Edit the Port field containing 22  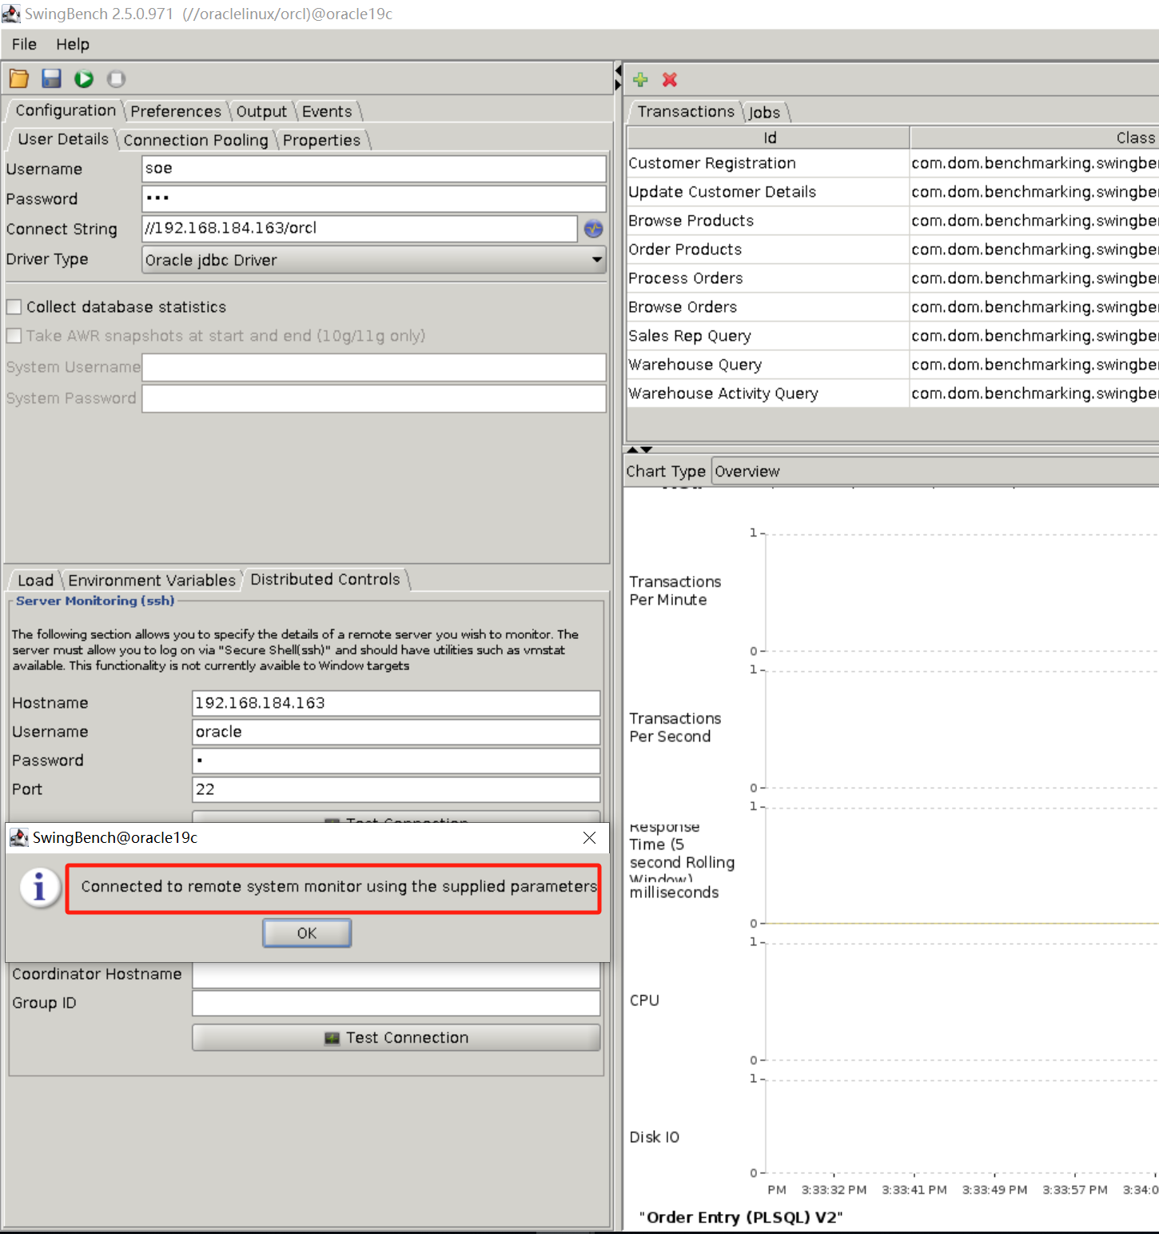396,789
